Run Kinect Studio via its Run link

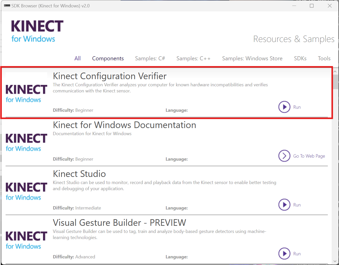pos(297,205)
